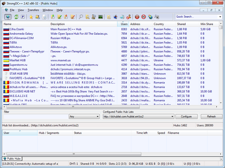Toggle the speed Limiter 80 sign icon
This screenshot has height=168, width=225.
pyautogui.click(x=144, y=17)
